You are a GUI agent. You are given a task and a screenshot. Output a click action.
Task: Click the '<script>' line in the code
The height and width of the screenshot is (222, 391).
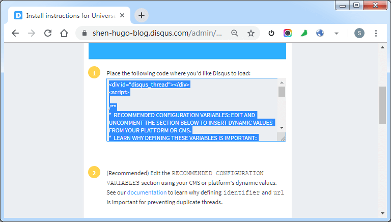coord(119,92)
